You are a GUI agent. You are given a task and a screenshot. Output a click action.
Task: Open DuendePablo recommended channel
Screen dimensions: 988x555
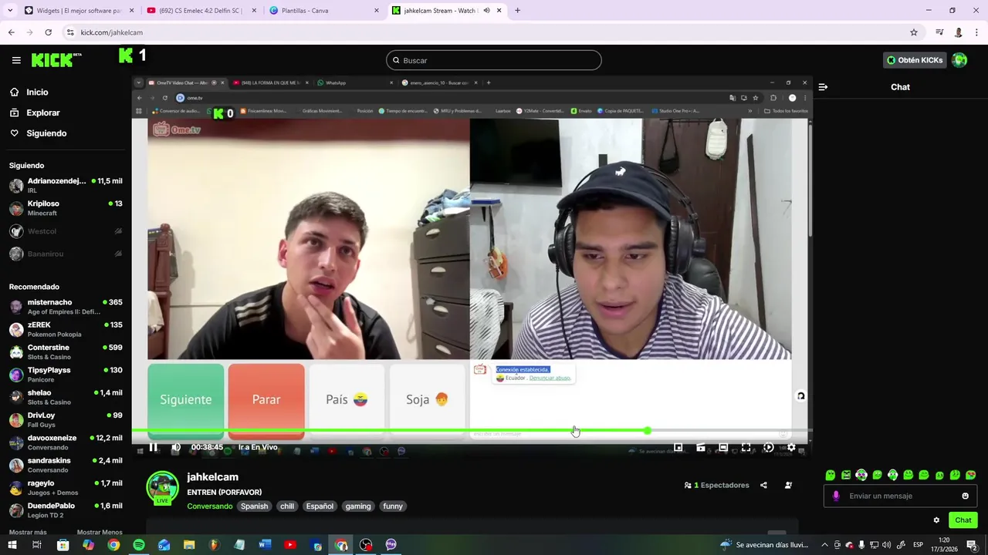click(x=66, y=510)
